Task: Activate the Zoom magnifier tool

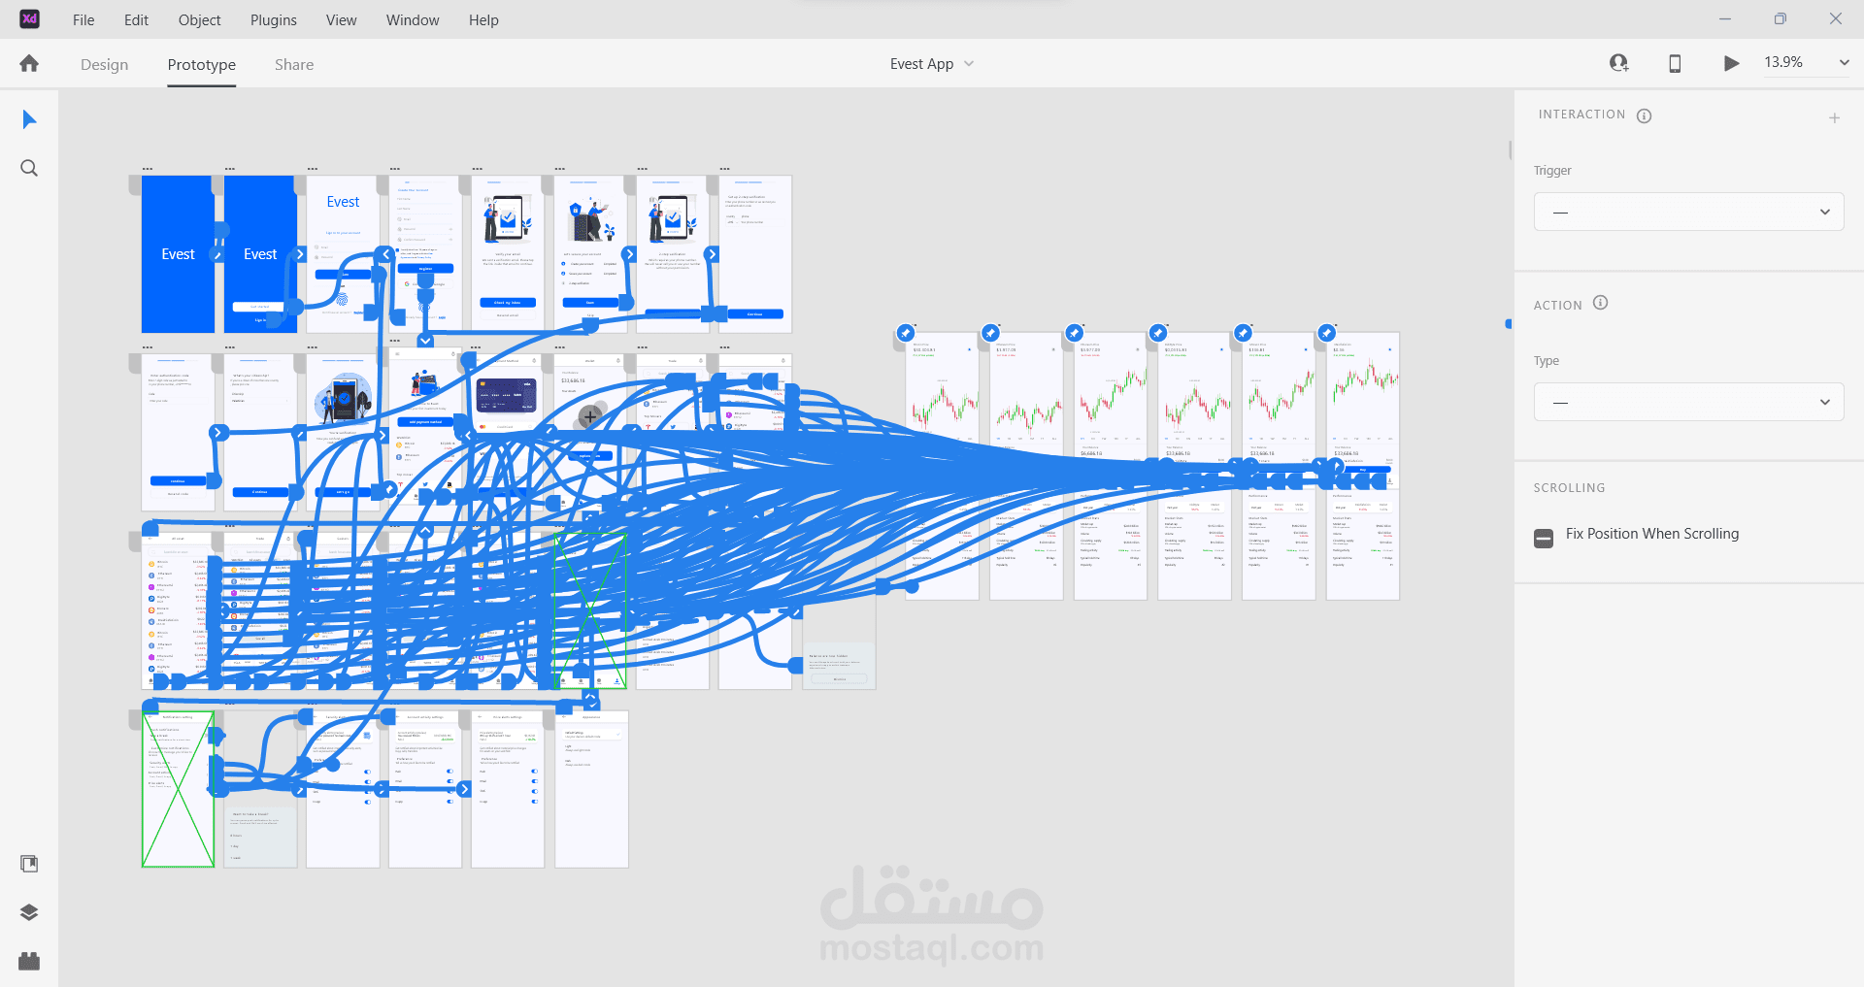Action: pyautogui.click(x=29, y=168)
